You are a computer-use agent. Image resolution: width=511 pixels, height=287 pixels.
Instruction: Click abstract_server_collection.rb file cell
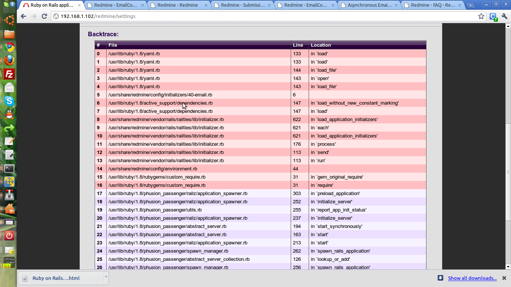pos(199,259)
